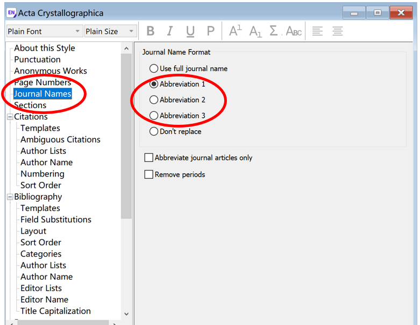
Task: Apply Plain text formatting (P) button
Action: (210, 31)
